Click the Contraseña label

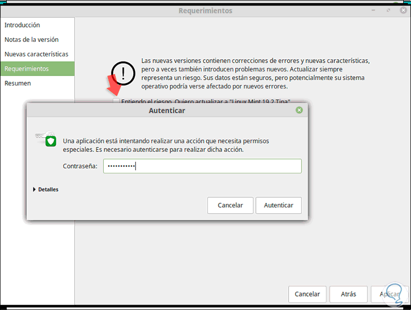pos(80,166)
